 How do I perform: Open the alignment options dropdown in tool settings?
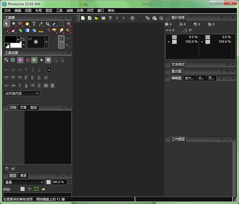pos(49,70)
